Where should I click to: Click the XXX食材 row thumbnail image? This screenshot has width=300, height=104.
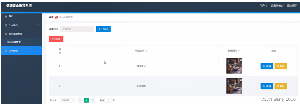234,86
